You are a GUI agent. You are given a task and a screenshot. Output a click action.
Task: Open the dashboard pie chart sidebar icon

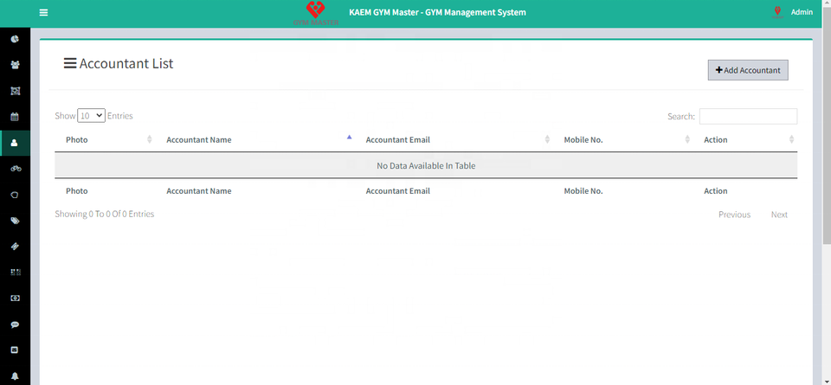[x=15, y=39]
